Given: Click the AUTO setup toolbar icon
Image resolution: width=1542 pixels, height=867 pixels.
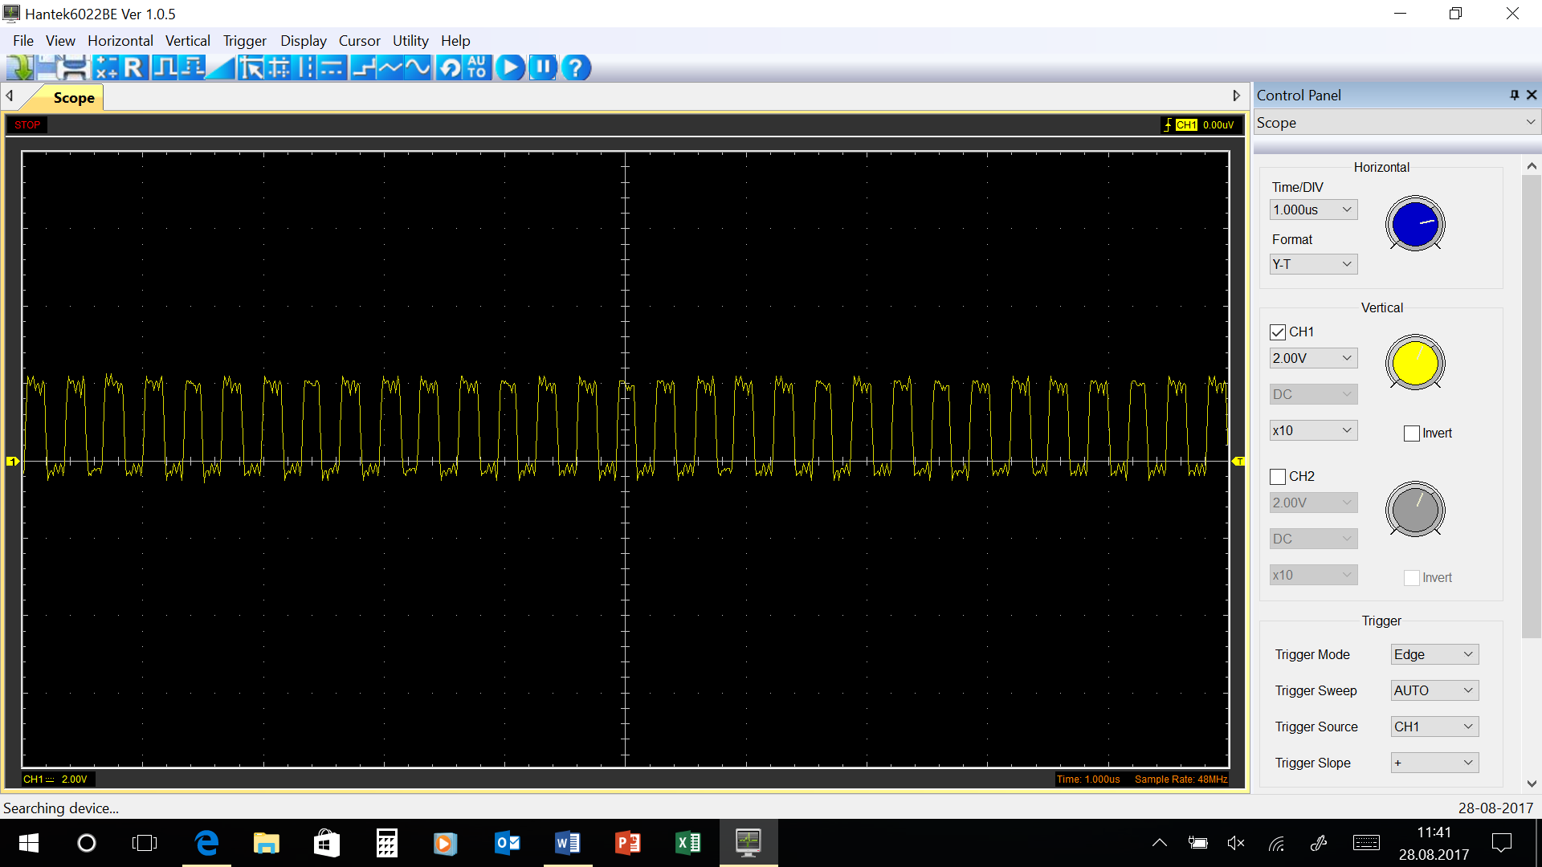Looking at the screenshot, I should (477, 67).
